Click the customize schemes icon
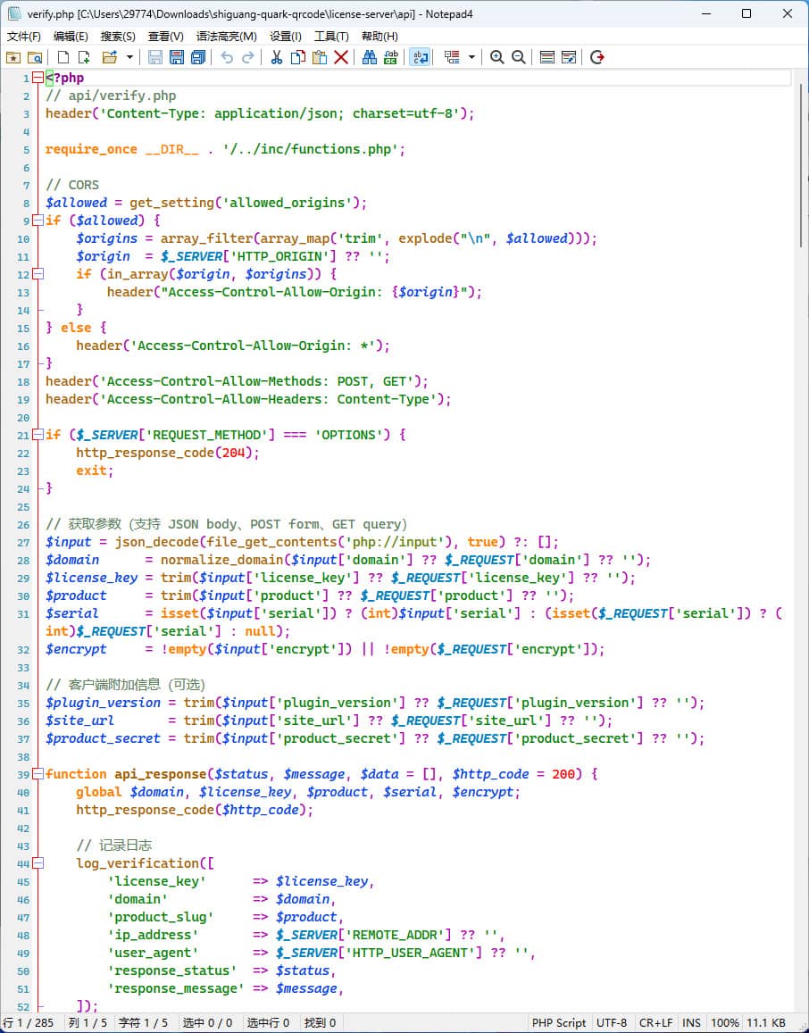This screenshot has width=809, height=1033. 569,57
